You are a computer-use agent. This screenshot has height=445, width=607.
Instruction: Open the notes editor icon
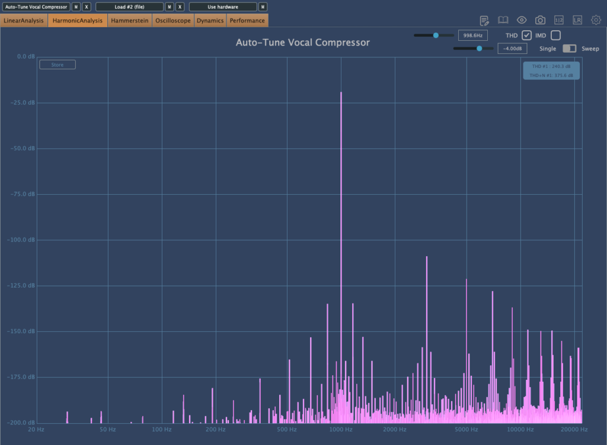pos(484,21)
